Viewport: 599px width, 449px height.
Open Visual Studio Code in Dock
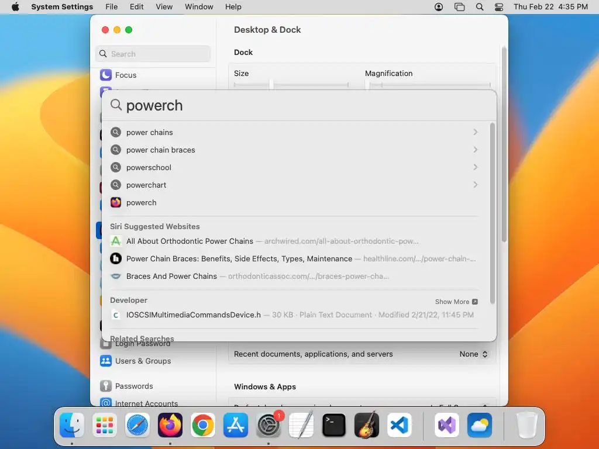[x=400, y=425]
